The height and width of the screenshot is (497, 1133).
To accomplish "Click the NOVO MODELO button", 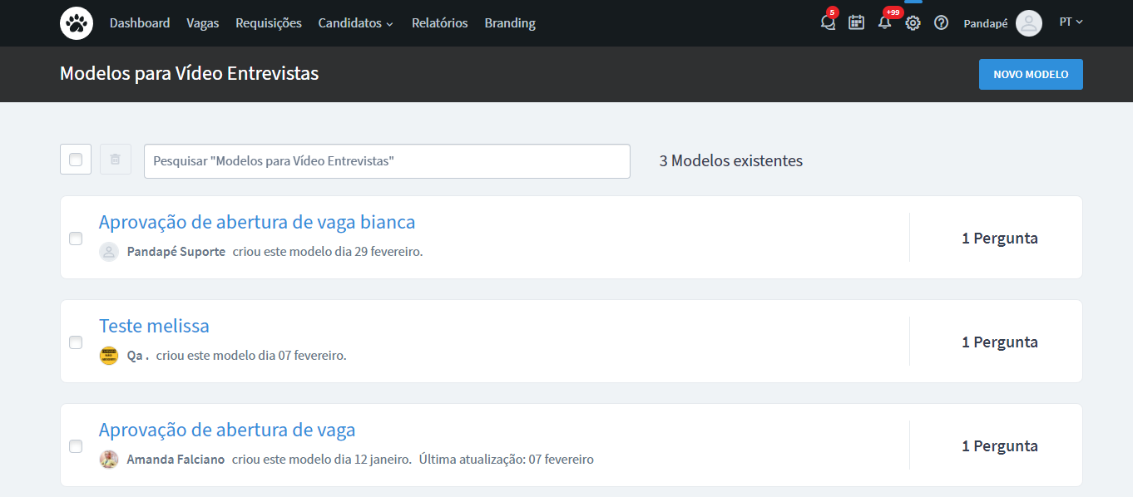I will (x=1031, y=74).
